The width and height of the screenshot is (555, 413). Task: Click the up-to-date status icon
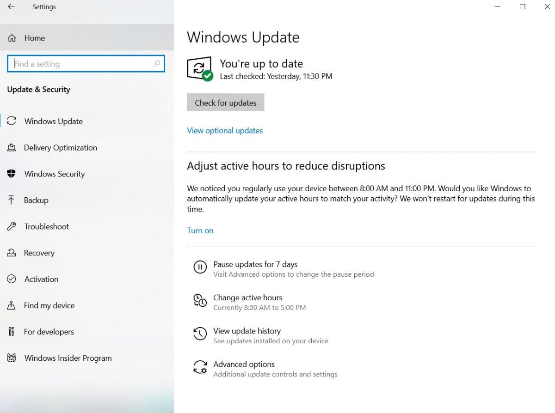point(200,69)
